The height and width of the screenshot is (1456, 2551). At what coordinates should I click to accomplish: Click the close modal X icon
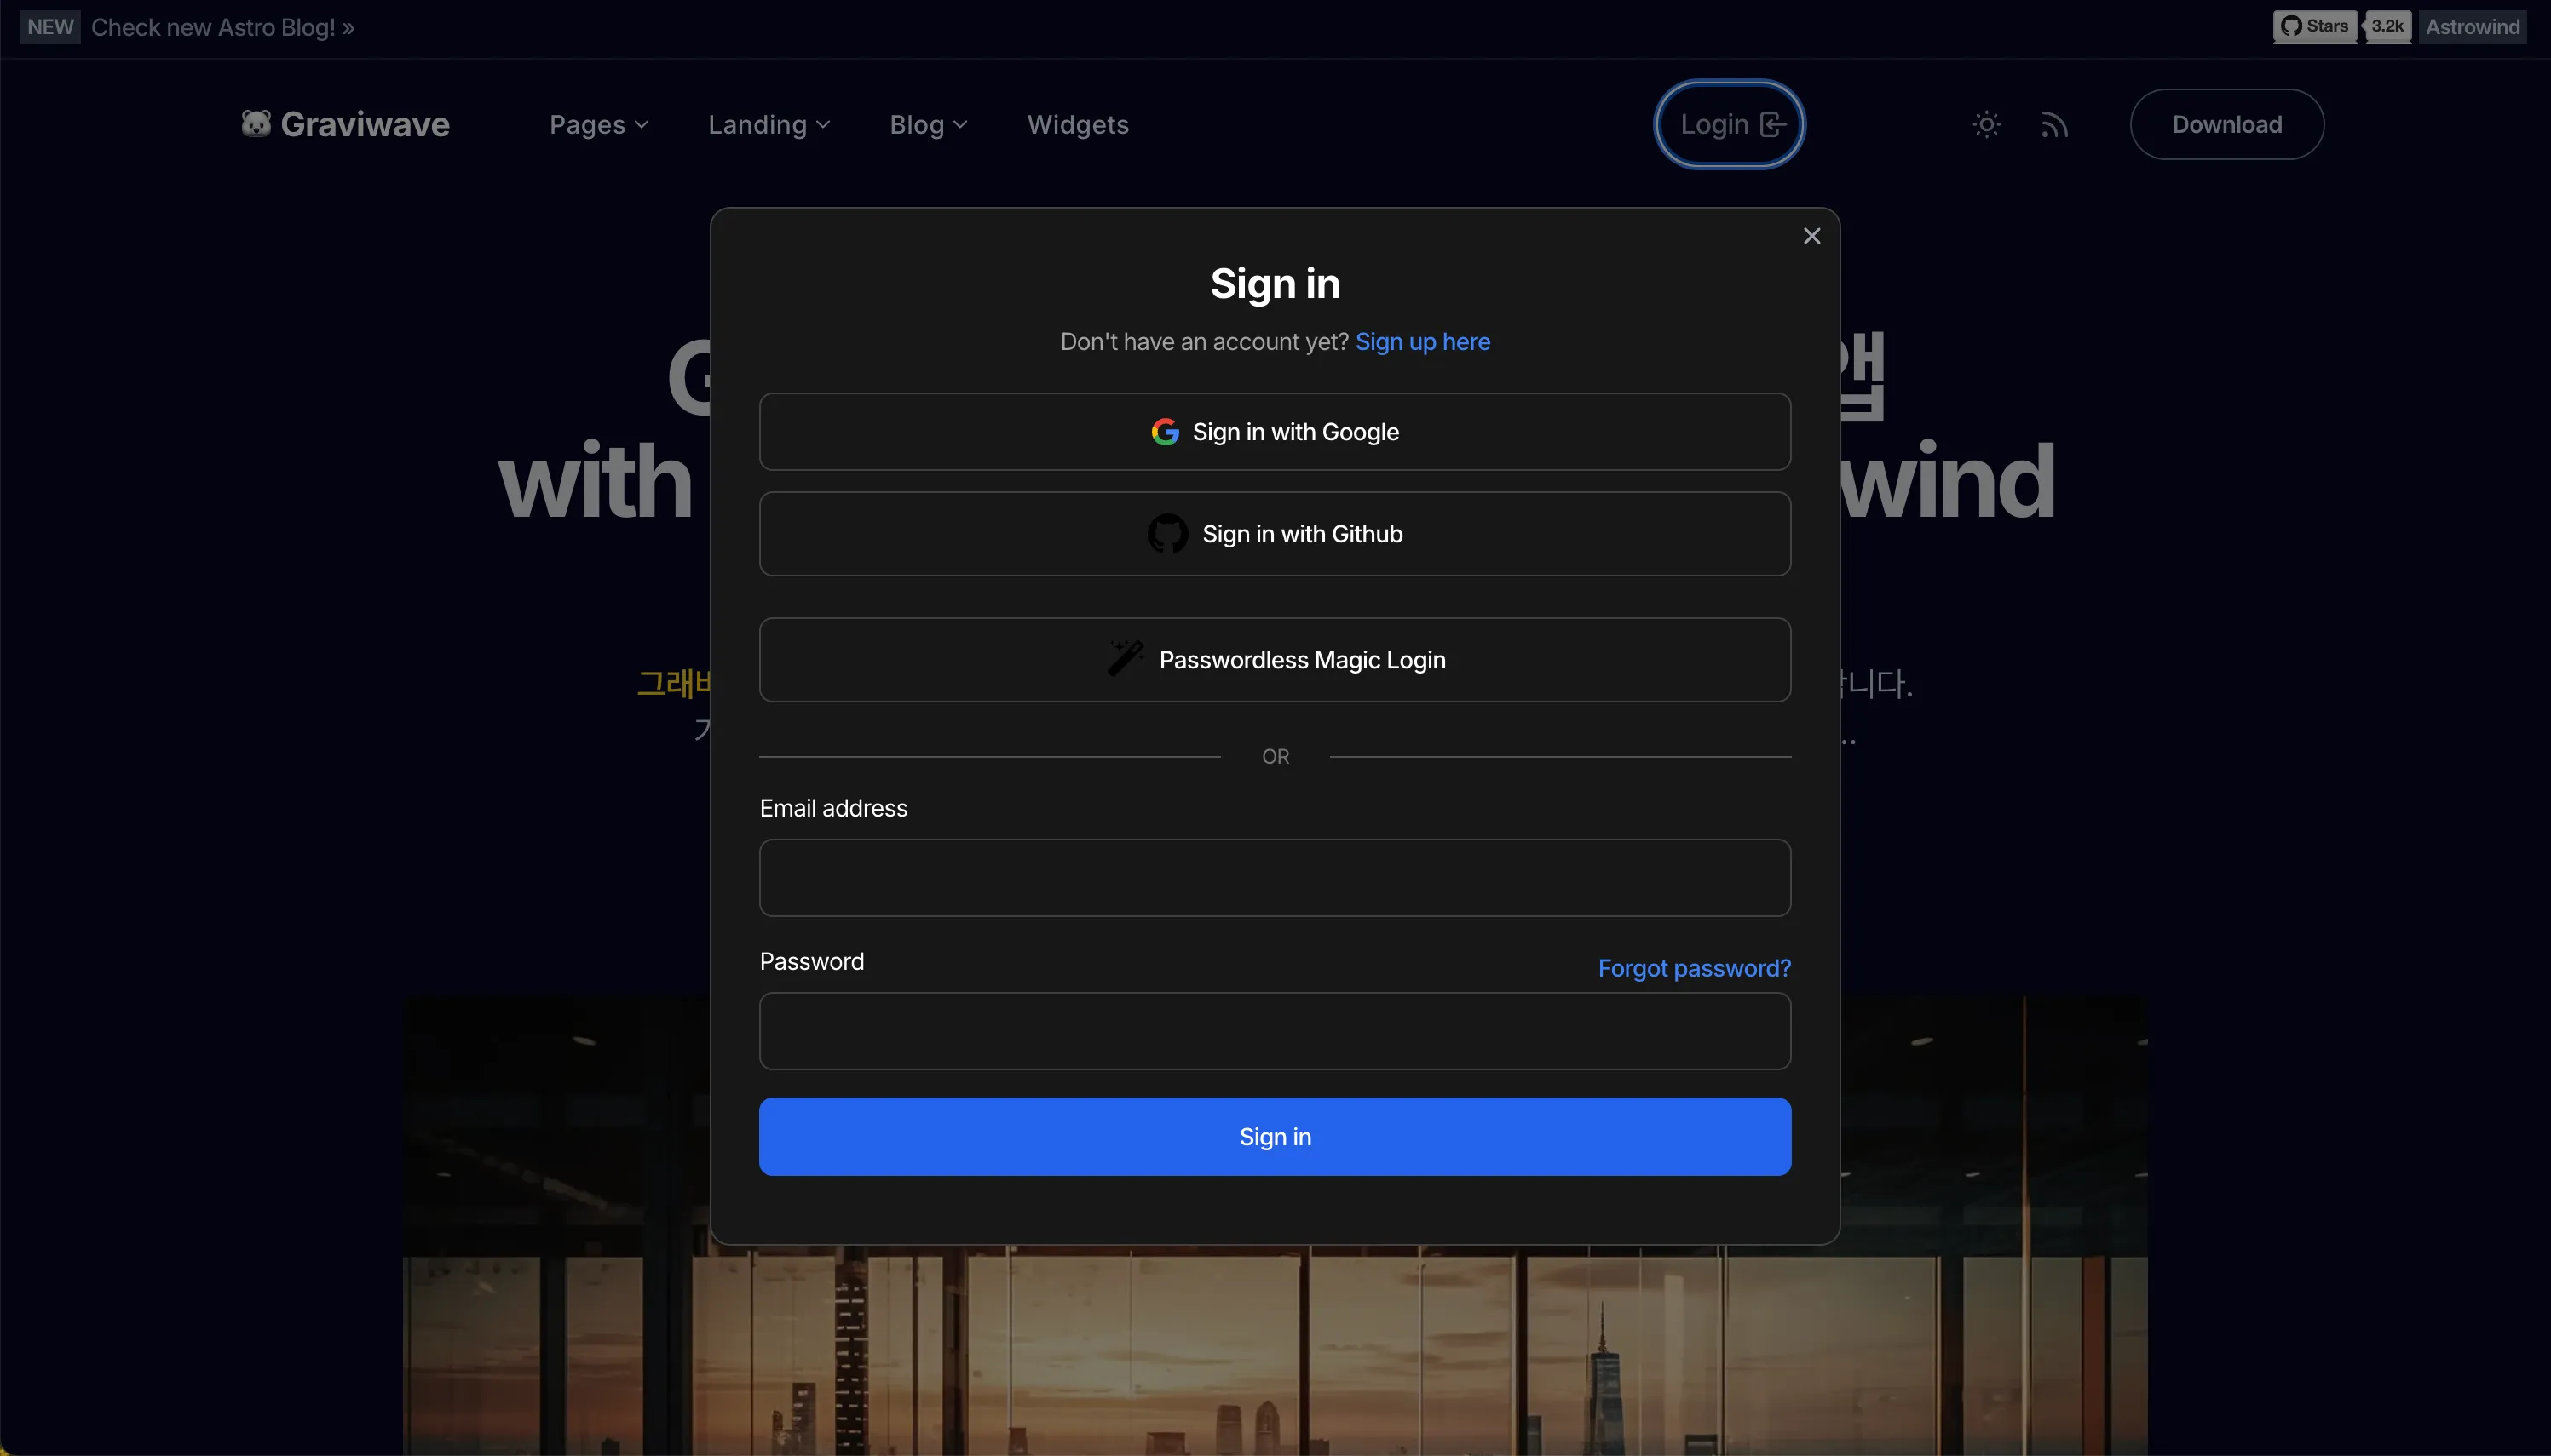1811,236
